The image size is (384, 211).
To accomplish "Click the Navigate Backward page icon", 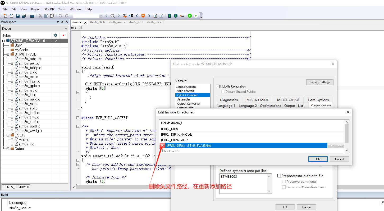I will 155,16.
